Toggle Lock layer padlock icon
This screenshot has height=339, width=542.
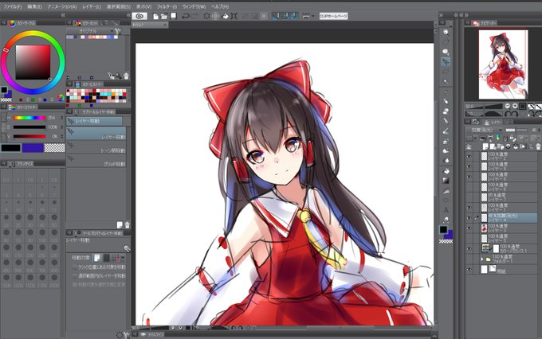click(x=505, y=138)
